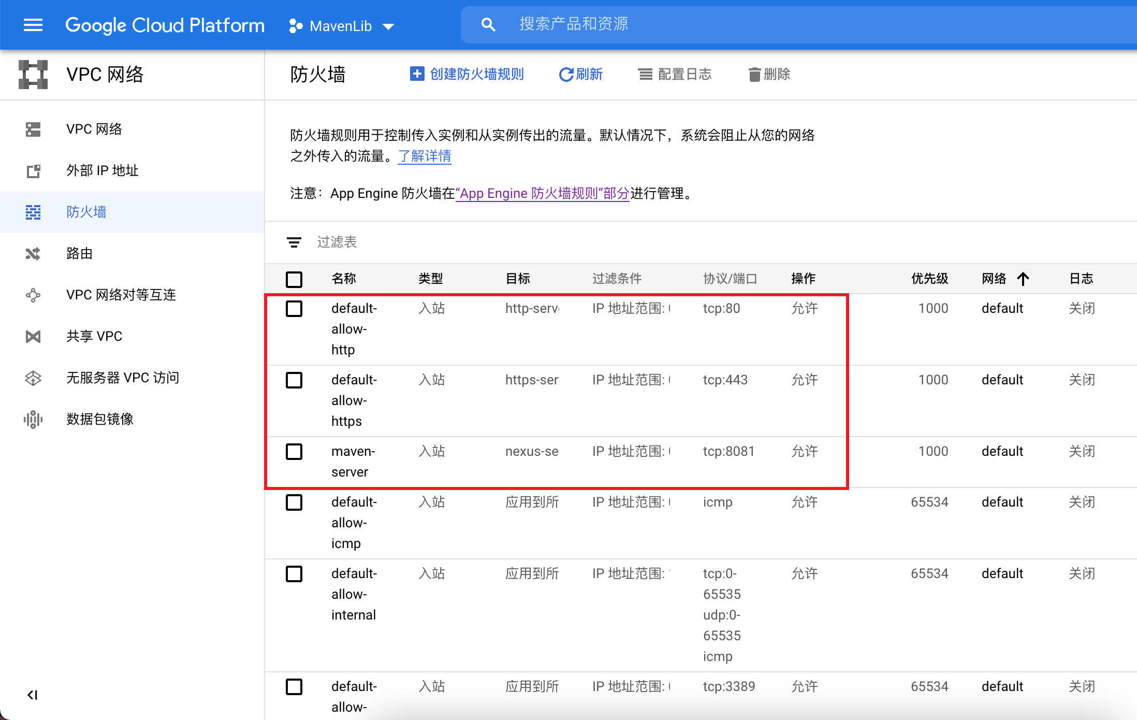Select 无服务器 VPC 访问 in sidebar

click(122, 378)
